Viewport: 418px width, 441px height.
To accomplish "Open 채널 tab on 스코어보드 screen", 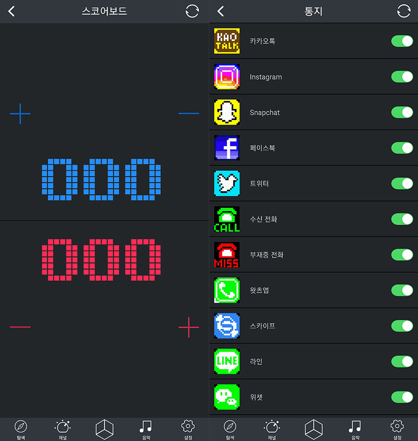I will click(63, 430).
